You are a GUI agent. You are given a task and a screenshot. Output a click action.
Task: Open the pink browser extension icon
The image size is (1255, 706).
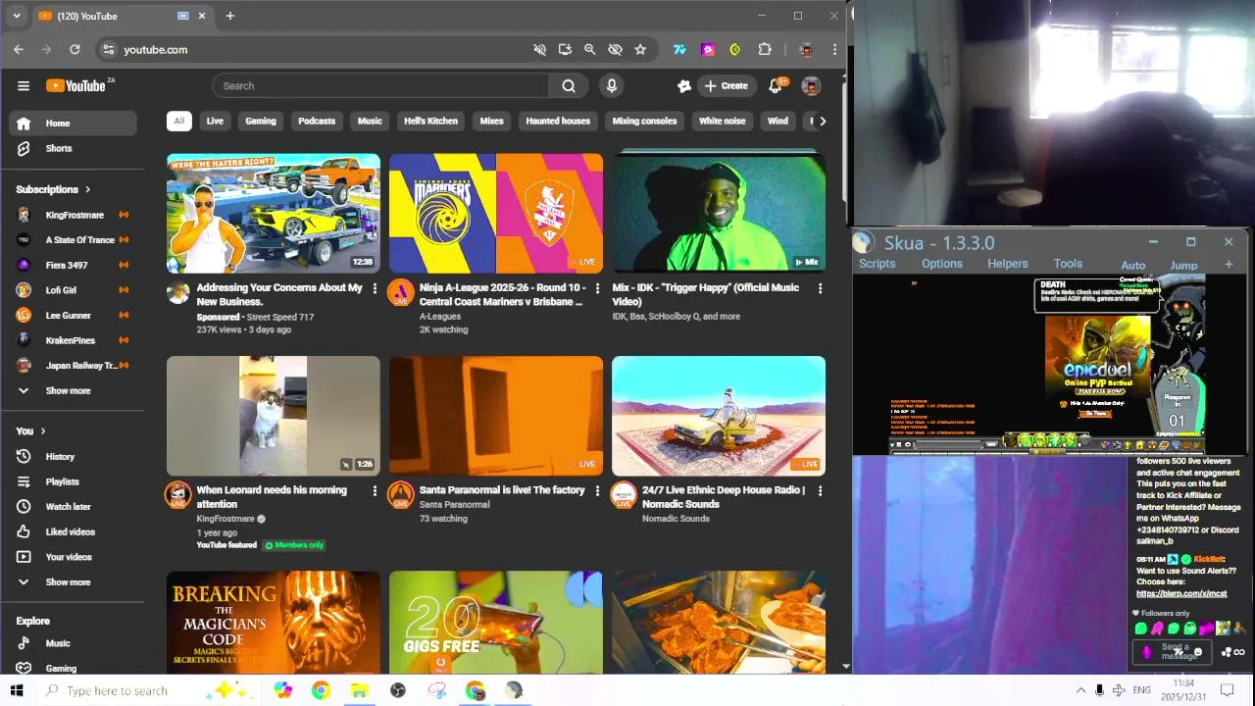(x=708, y=49)
